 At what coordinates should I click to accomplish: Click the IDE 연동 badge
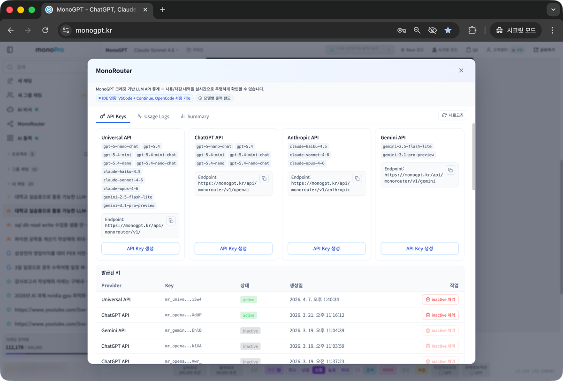145,98
